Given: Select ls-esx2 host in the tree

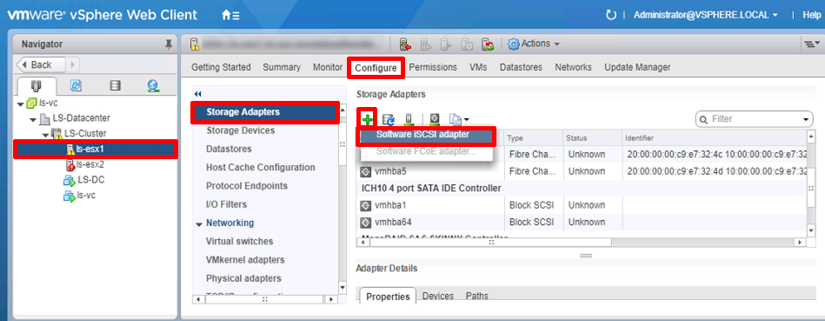Looking at the screenshot, I should click(x=85, y=164).
